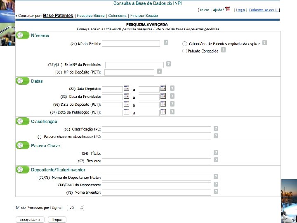This screenshot has width=297, height=223.
Task: Open end-date calendar for Data Depósito
Action: (x=163, y=88)
